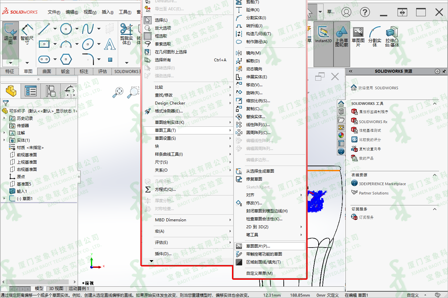The image size is (448, 298).
Task: Click the 分割实体 toolbar icon
Action: 375,37
